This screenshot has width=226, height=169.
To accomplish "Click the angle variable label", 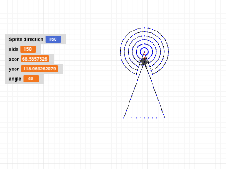I will [x=15, y=79].
